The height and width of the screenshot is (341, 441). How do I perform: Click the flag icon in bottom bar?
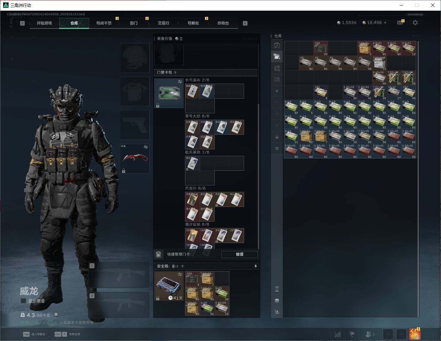click(352, 334)
